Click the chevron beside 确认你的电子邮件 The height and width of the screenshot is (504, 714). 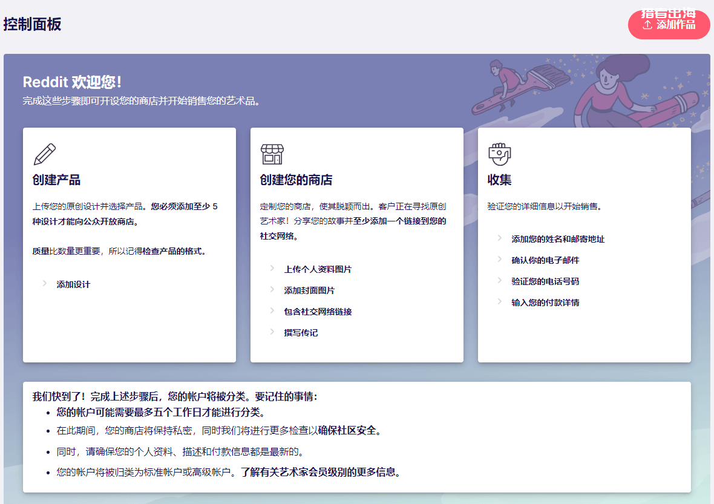500,260
